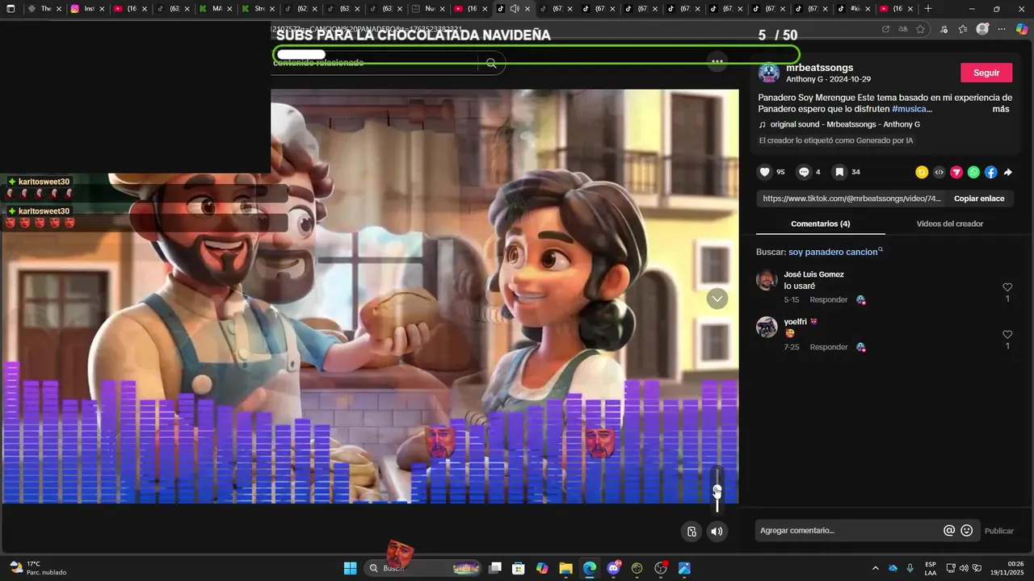
Task: Search 'soy panadero cancion' suggestion link
Action: pyautogui.click(x=833, y=252)
